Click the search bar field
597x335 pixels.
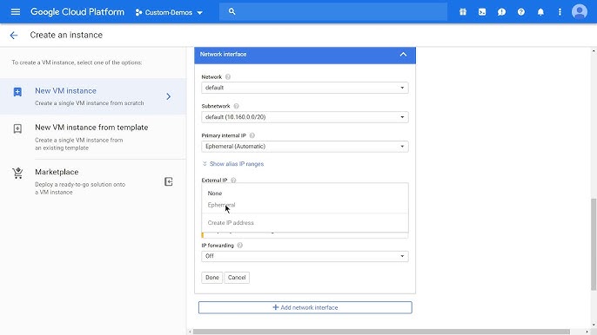tap(333, 12)
